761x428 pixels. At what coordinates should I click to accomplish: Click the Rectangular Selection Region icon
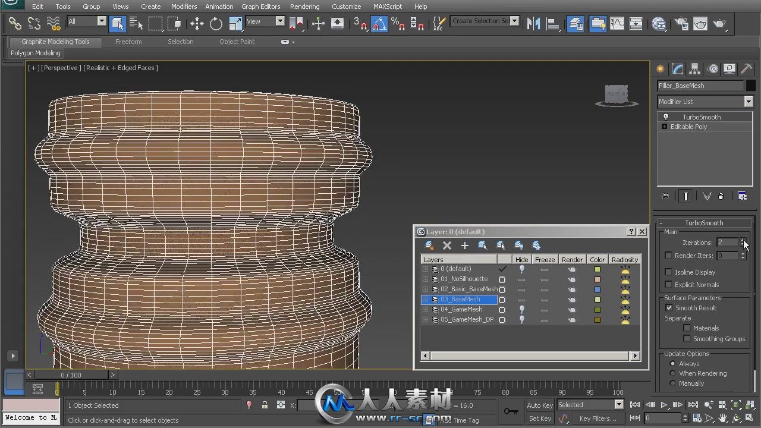155,24
